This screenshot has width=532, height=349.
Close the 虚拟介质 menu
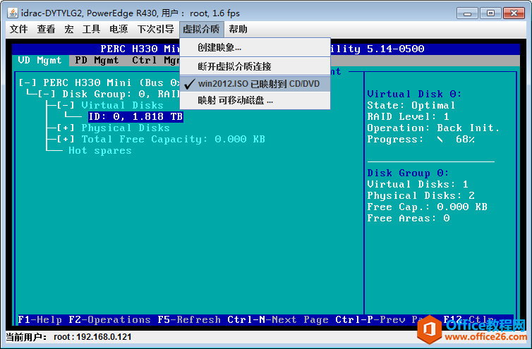pyautogui.click(x=201, y=29)
